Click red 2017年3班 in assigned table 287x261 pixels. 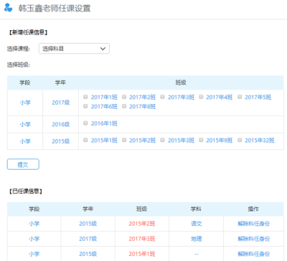[x=142, y=239]
